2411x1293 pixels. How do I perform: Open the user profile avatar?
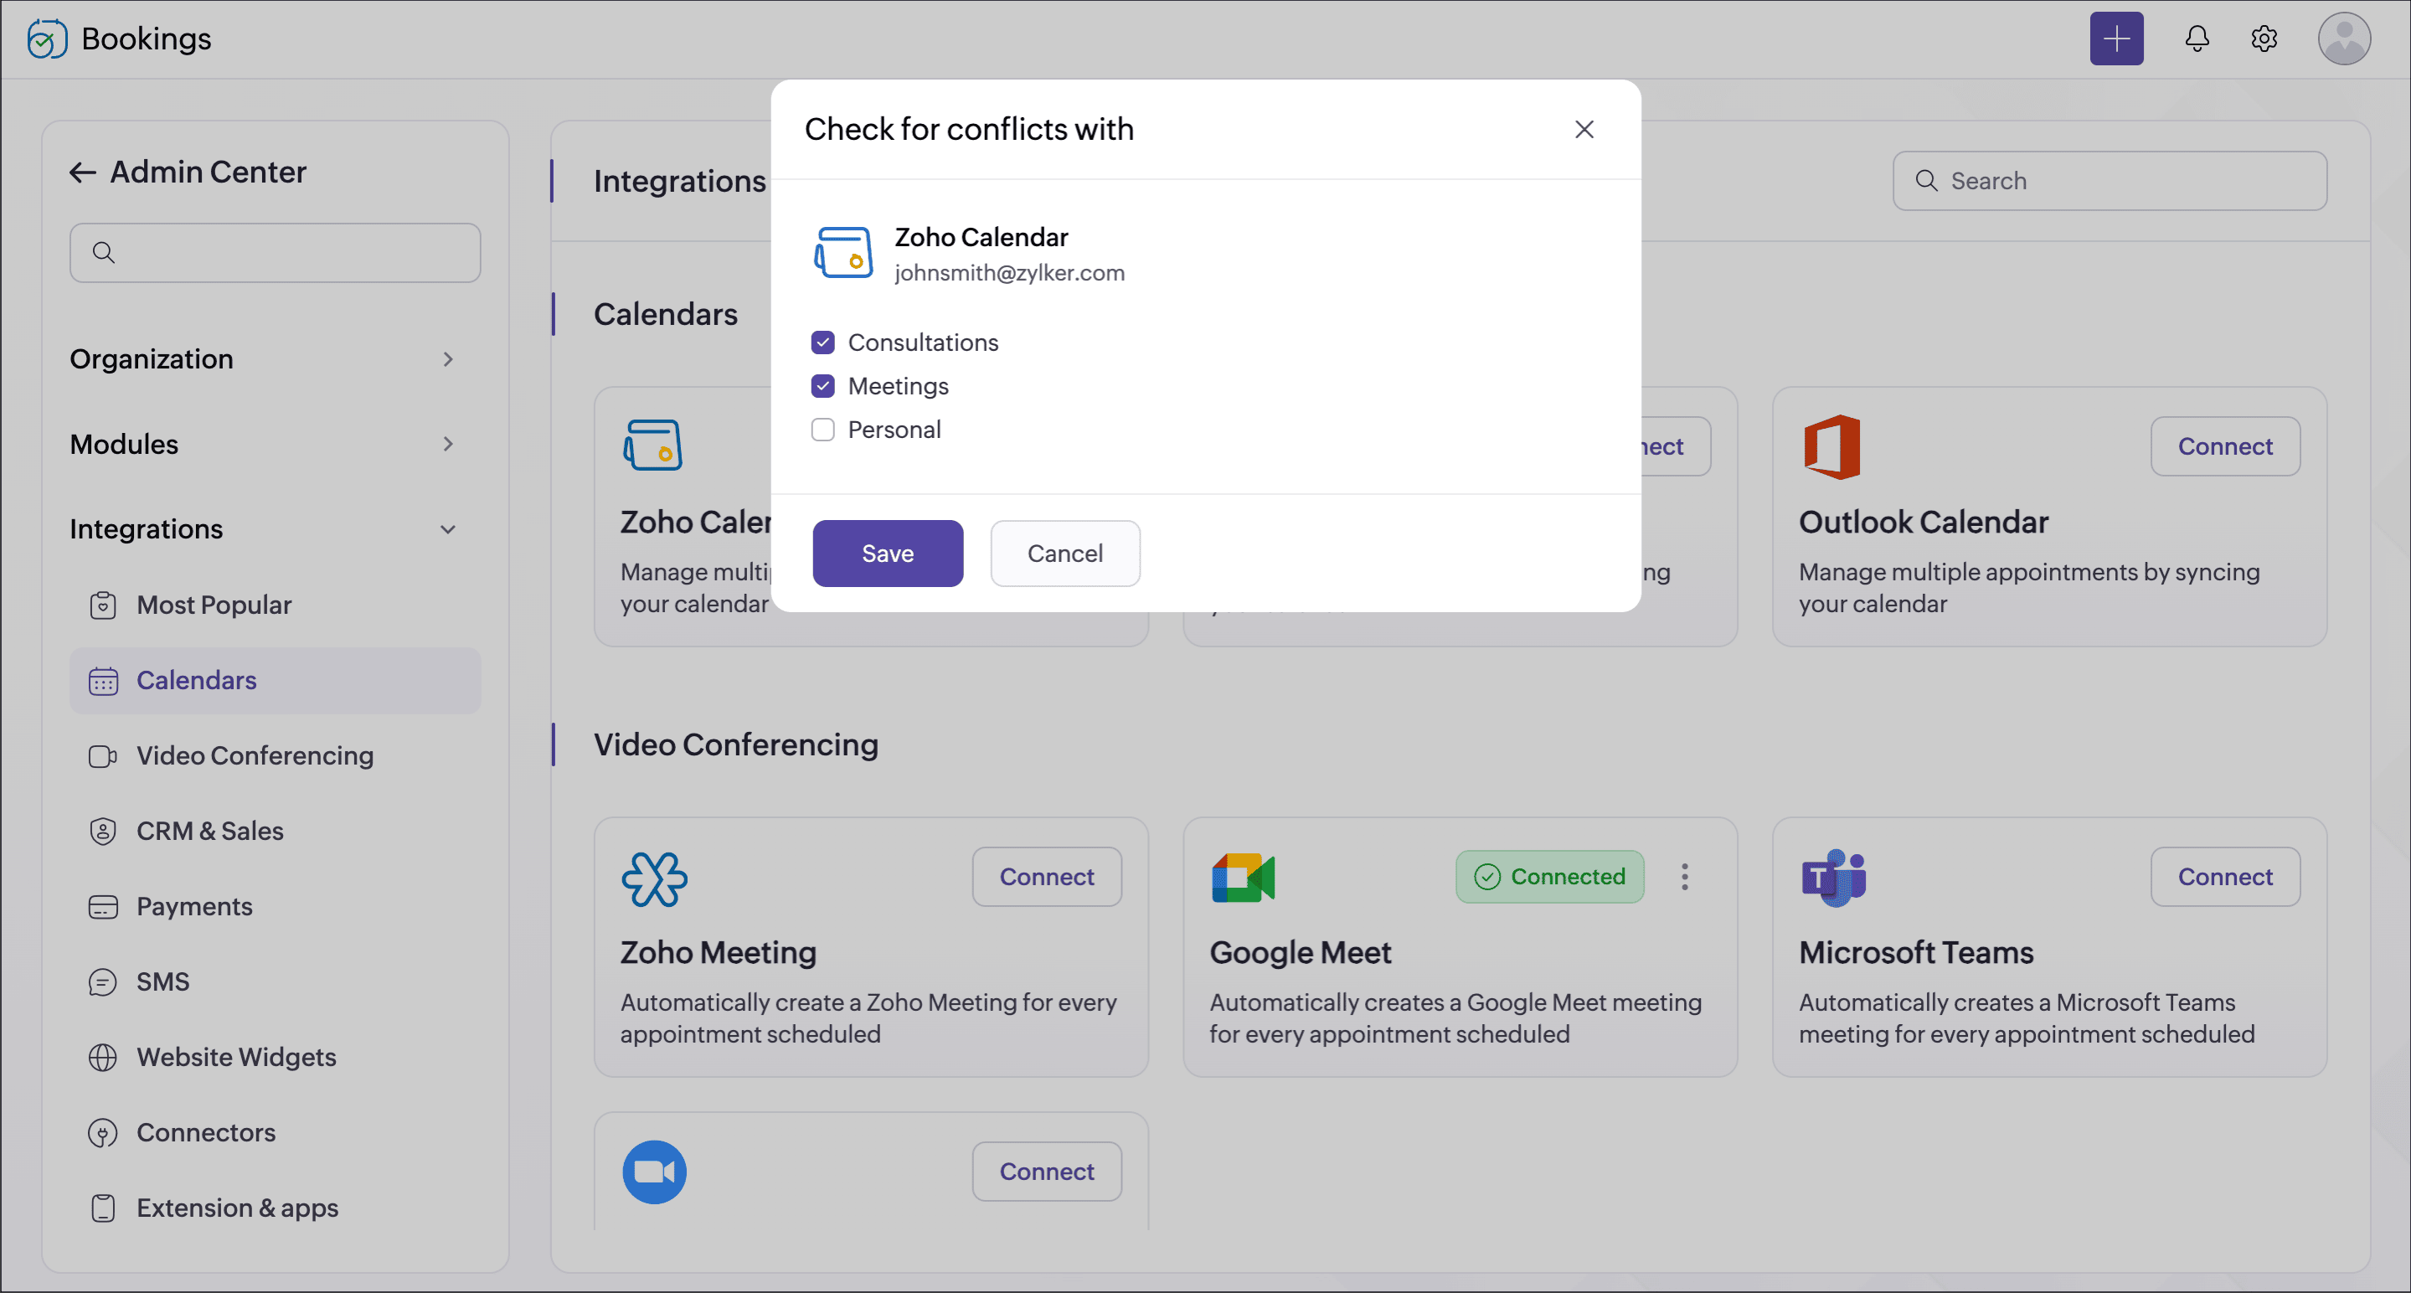coord(2344,39)
